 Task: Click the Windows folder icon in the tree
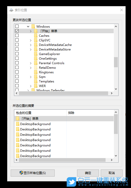point(33,26)
